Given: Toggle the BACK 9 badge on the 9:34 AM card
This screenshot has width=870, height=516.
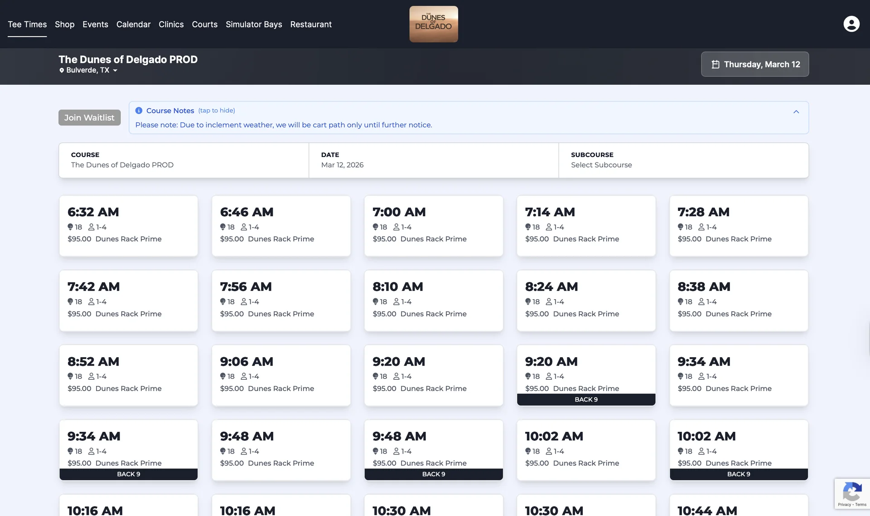Looking at the screenshot, I should tap(128, 474).
